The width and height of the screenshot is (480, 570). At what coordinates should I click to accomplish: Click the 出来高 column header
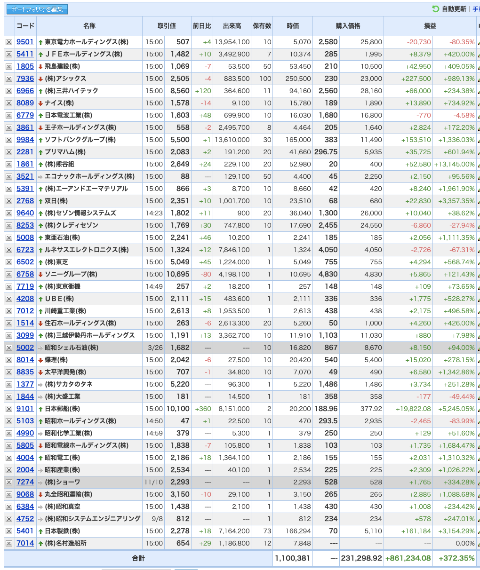(x=232, y=26)
